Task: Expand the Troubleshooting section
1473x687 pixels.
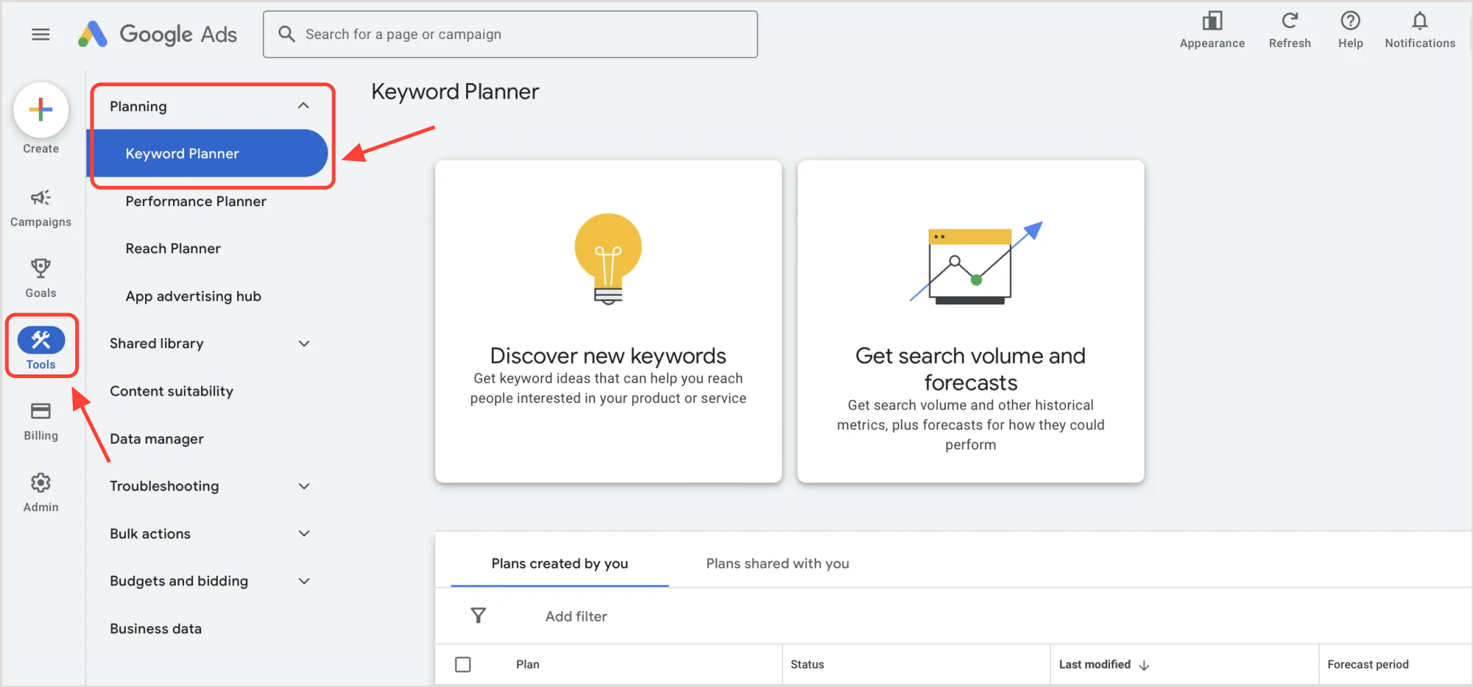Action: 304,486
